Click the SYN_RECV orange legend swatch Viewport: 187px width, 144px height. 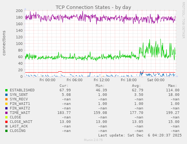click(x=6, y=99)
